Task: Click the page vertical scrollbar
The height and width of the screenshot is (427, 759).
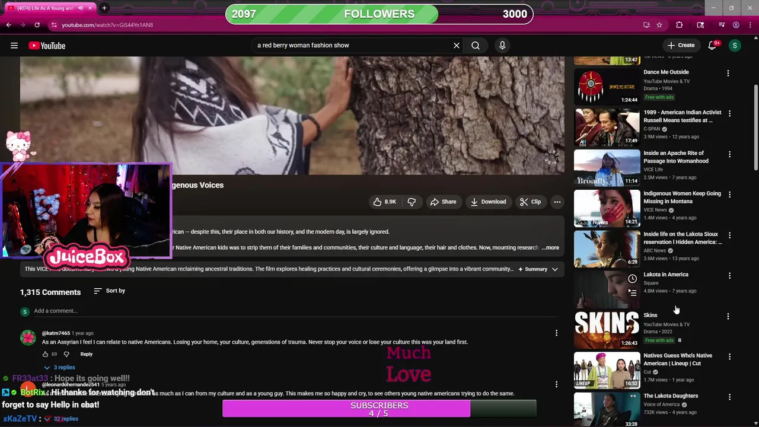Action: point(755,128)
